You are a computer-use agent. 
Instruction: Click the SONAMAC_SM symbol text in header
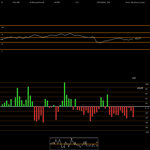(103, 2)
